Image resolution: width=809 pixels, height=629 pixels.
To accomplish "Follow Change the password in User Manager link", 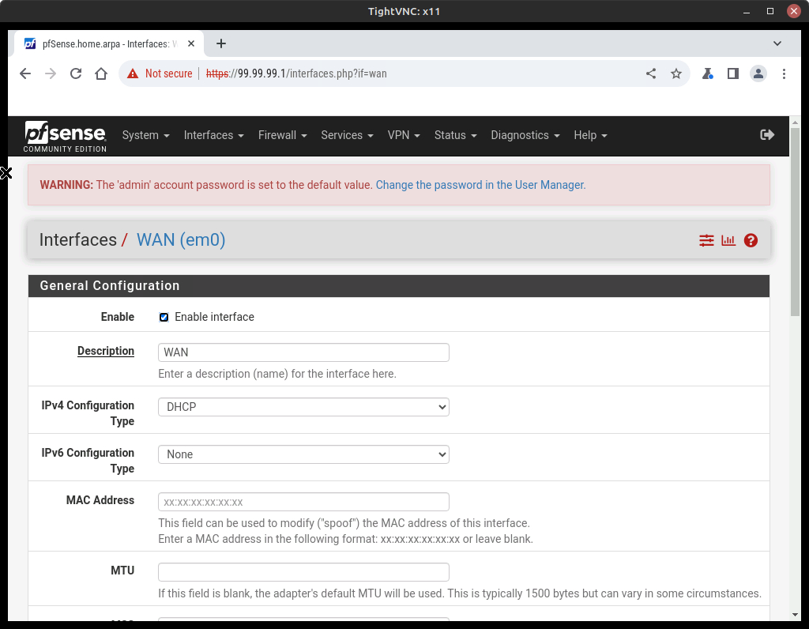I will [480, 185].
